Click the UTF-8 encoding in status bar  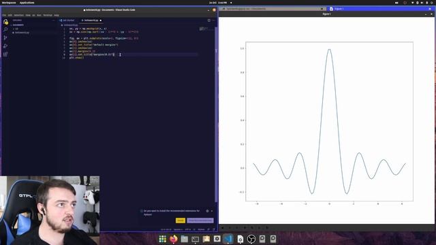(188, 229)
